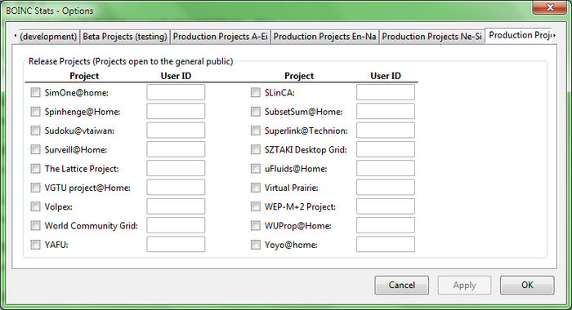Switch to the (development) tab
This screenshot has width=572, height=310.
pos(48,37)
